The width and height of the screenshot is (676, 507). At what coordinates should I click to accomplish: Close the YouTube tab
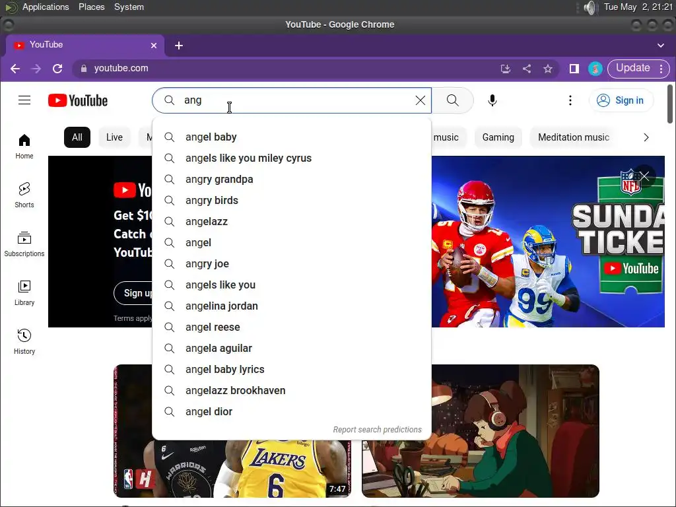pos(153,46)
